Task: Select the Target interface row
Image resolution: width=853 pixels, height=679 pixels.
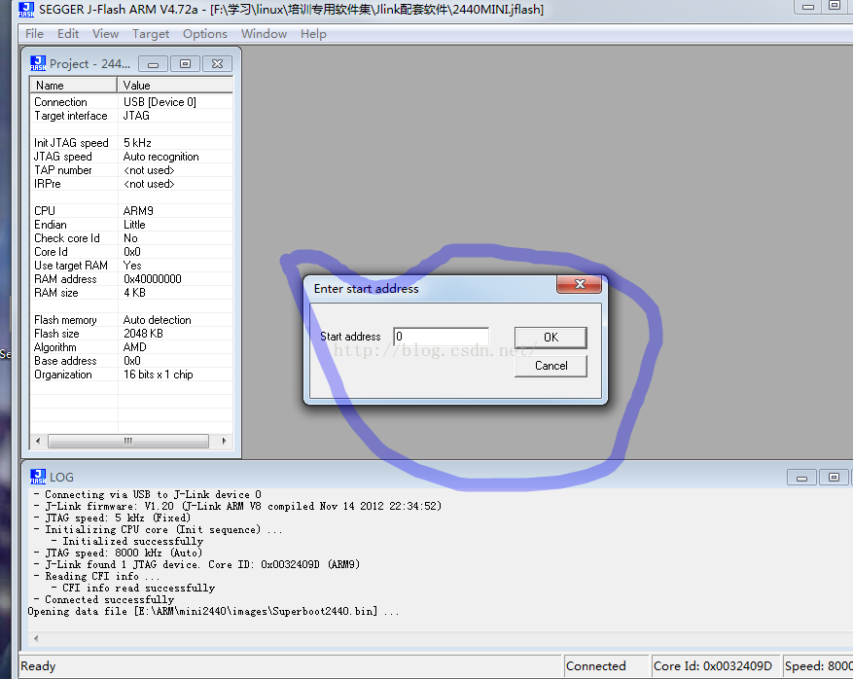Action: point(131,116)
